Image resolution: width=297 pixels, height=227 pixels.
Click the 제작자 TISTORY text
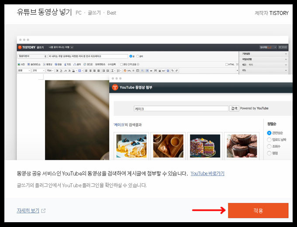(x=271, y=13)
